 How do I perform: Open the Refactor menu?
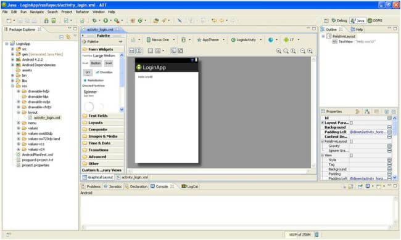[x=82, y=12]
